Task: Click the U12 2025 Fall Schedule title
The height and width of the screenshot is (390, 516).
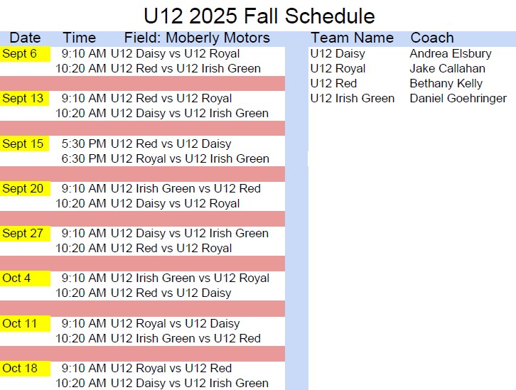Action: pyautogui.click(x=259, y=15)
